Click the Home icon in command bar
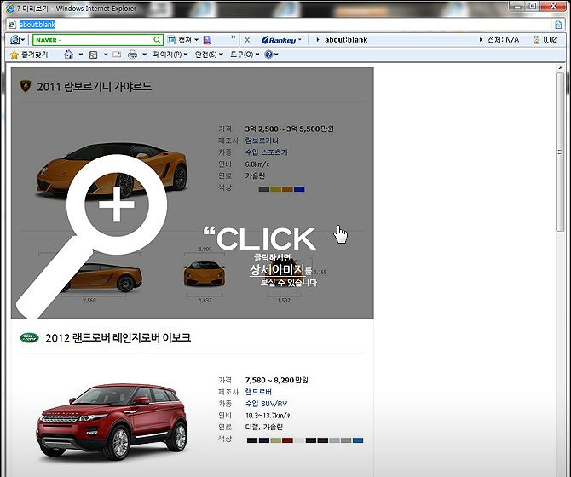The height and width of the screenshot is (477, 571). [x=68, y=55]
